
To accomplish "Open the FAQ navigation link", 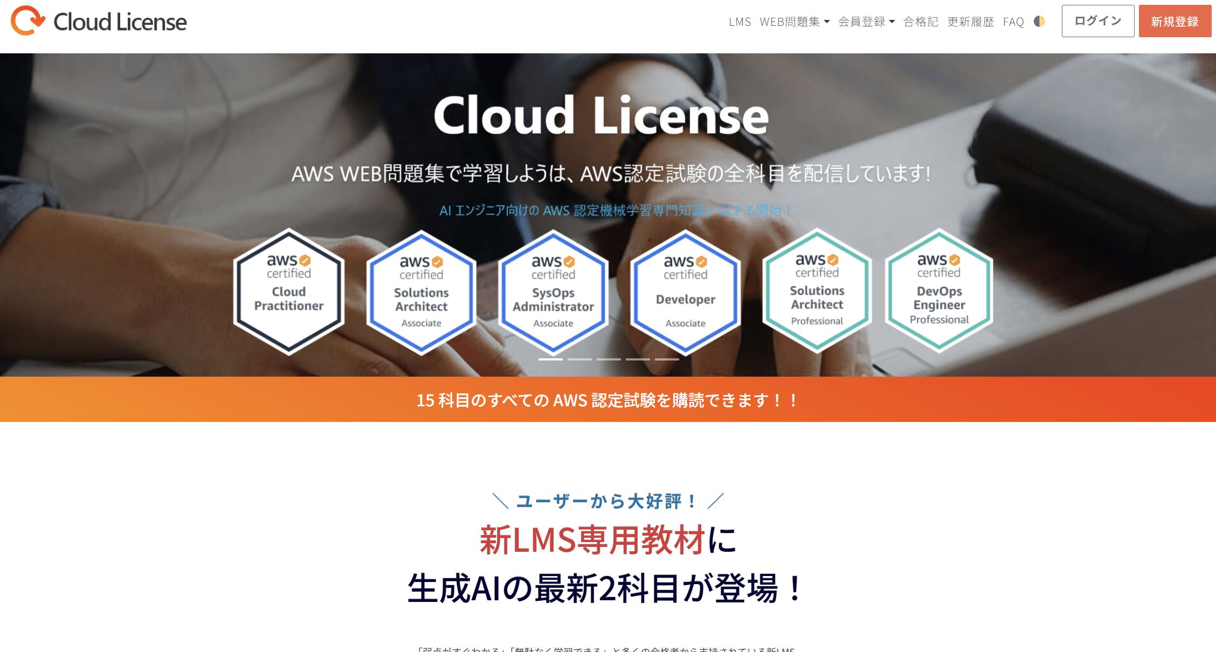I will coord(1013,22).
